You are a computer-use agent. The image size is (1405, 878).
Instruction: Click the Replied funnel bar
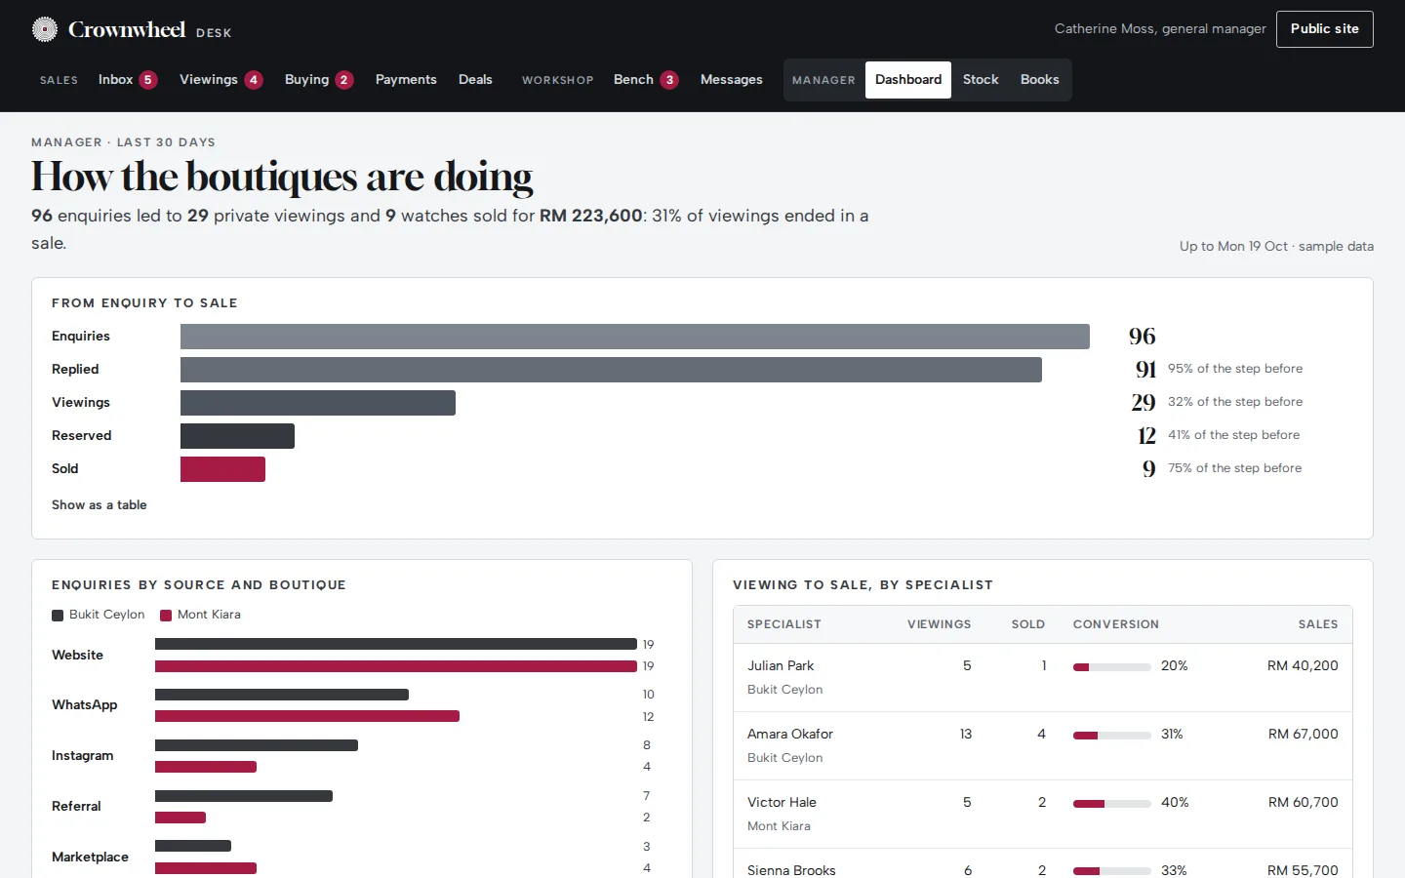[x=611, y=370]
